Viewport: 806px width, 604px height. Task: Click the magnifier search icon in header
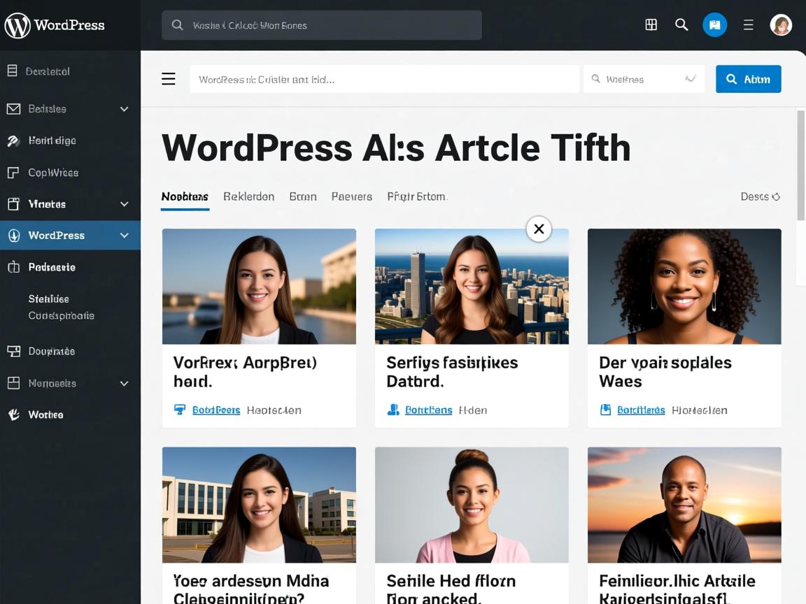(x=681, y=25)
